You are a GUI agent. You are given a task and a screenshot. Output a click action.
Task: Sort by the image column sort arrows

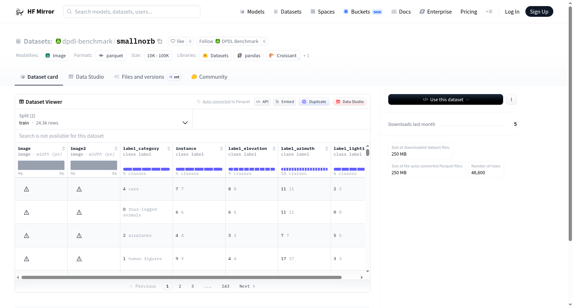point(63,148)
